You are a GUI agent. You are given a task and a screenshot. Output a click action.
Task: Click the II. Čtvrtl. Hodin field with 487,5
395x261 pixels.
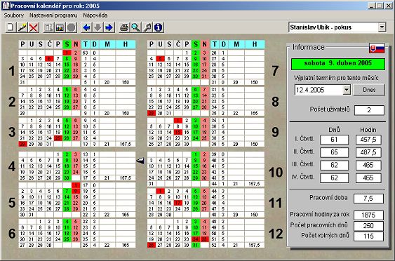click(368, 152)
